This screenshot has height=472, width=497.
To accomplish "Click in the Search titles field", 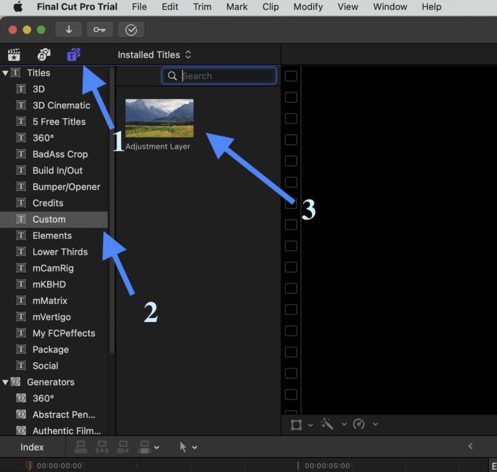I will coord(219,76).
